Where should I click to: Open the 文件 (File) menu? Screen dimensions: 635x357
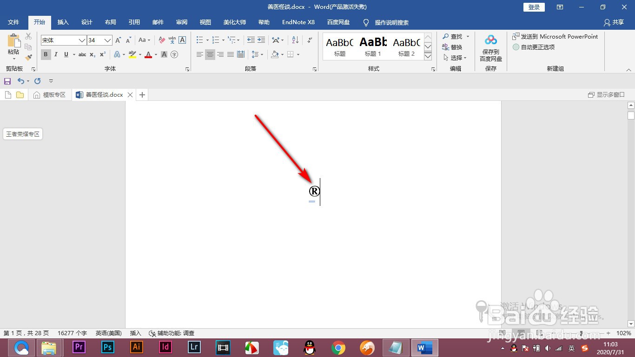(14, 22)
